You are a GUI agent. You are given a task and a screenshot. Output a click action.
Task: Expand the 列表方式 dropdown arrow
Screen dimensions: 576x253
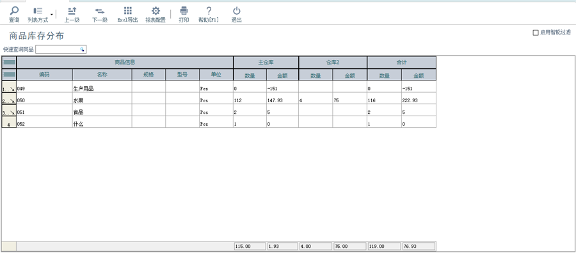pos(52,15)
